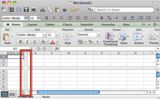Click the Undo arrow icon
The height and width of the screenshot is (99, 160).
tap(74, 9)
